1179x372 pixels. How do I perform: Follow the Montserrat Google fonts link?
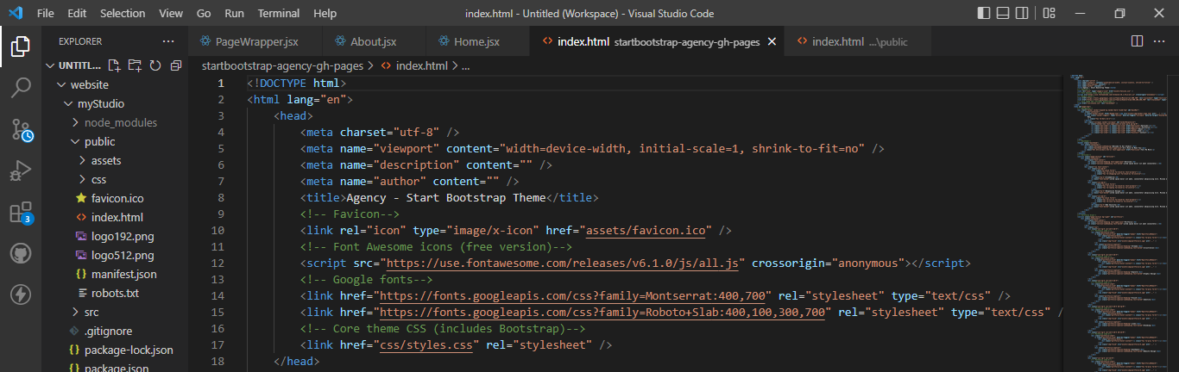tap(573, 295)
